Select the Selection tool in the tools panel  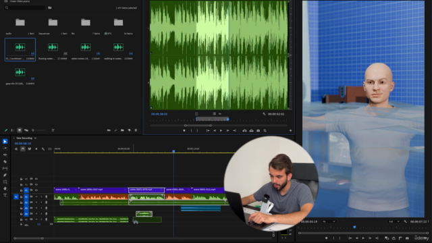(5, 141)
